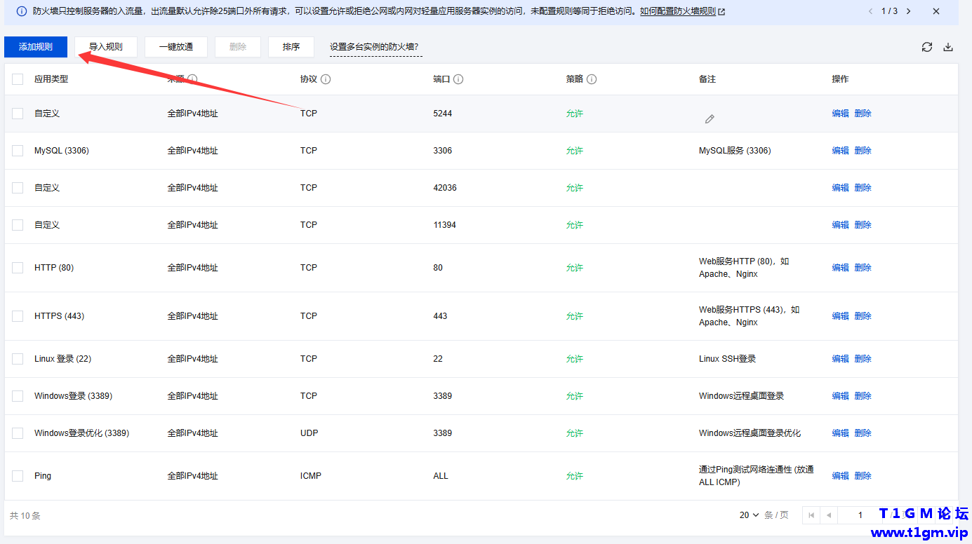Click the previous-page pagination arrow
This screenshot has width=972, height=544.
point(829,515)
